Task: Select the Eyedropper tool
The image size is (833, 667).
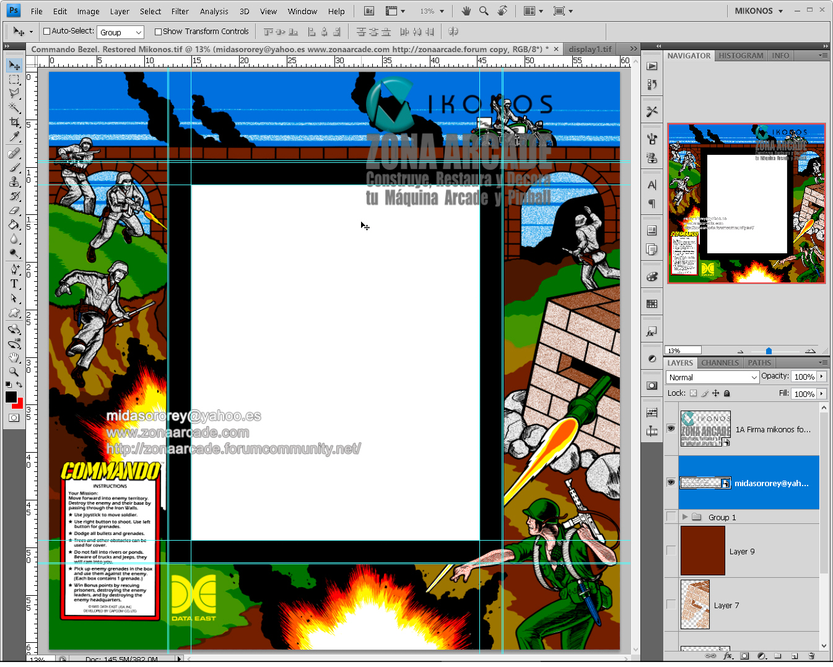Action: [x=14, y=137]
